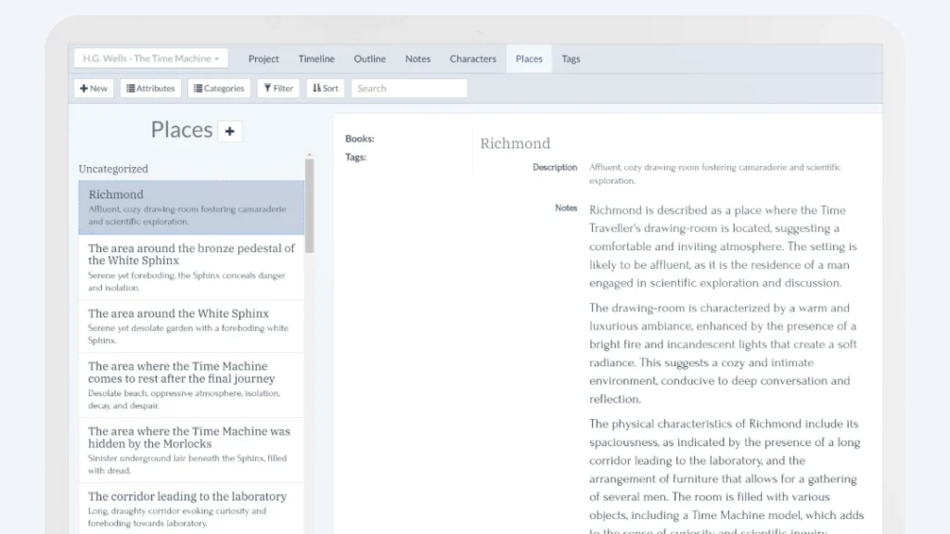Click the Uncategorized category heading
The height and width of the screenshot is (534, 950).
(x=113, y=169)
